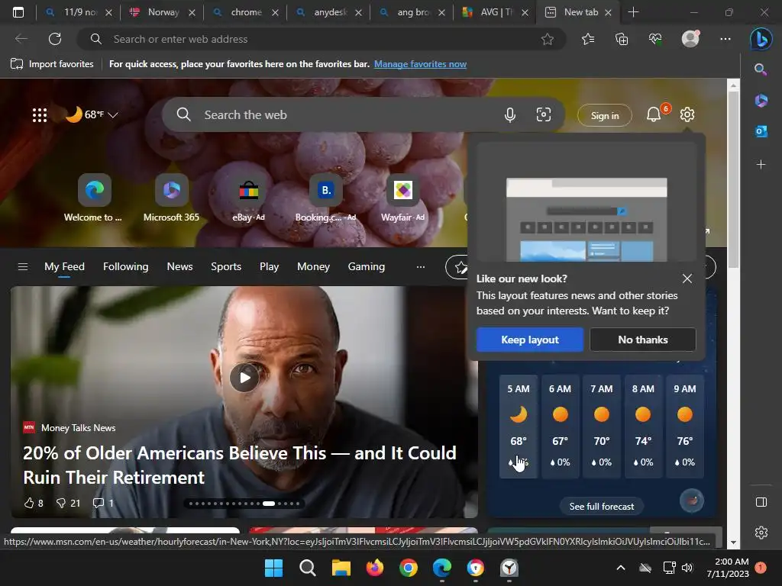Open the profile avatar menu

click(x=690, y=39)
